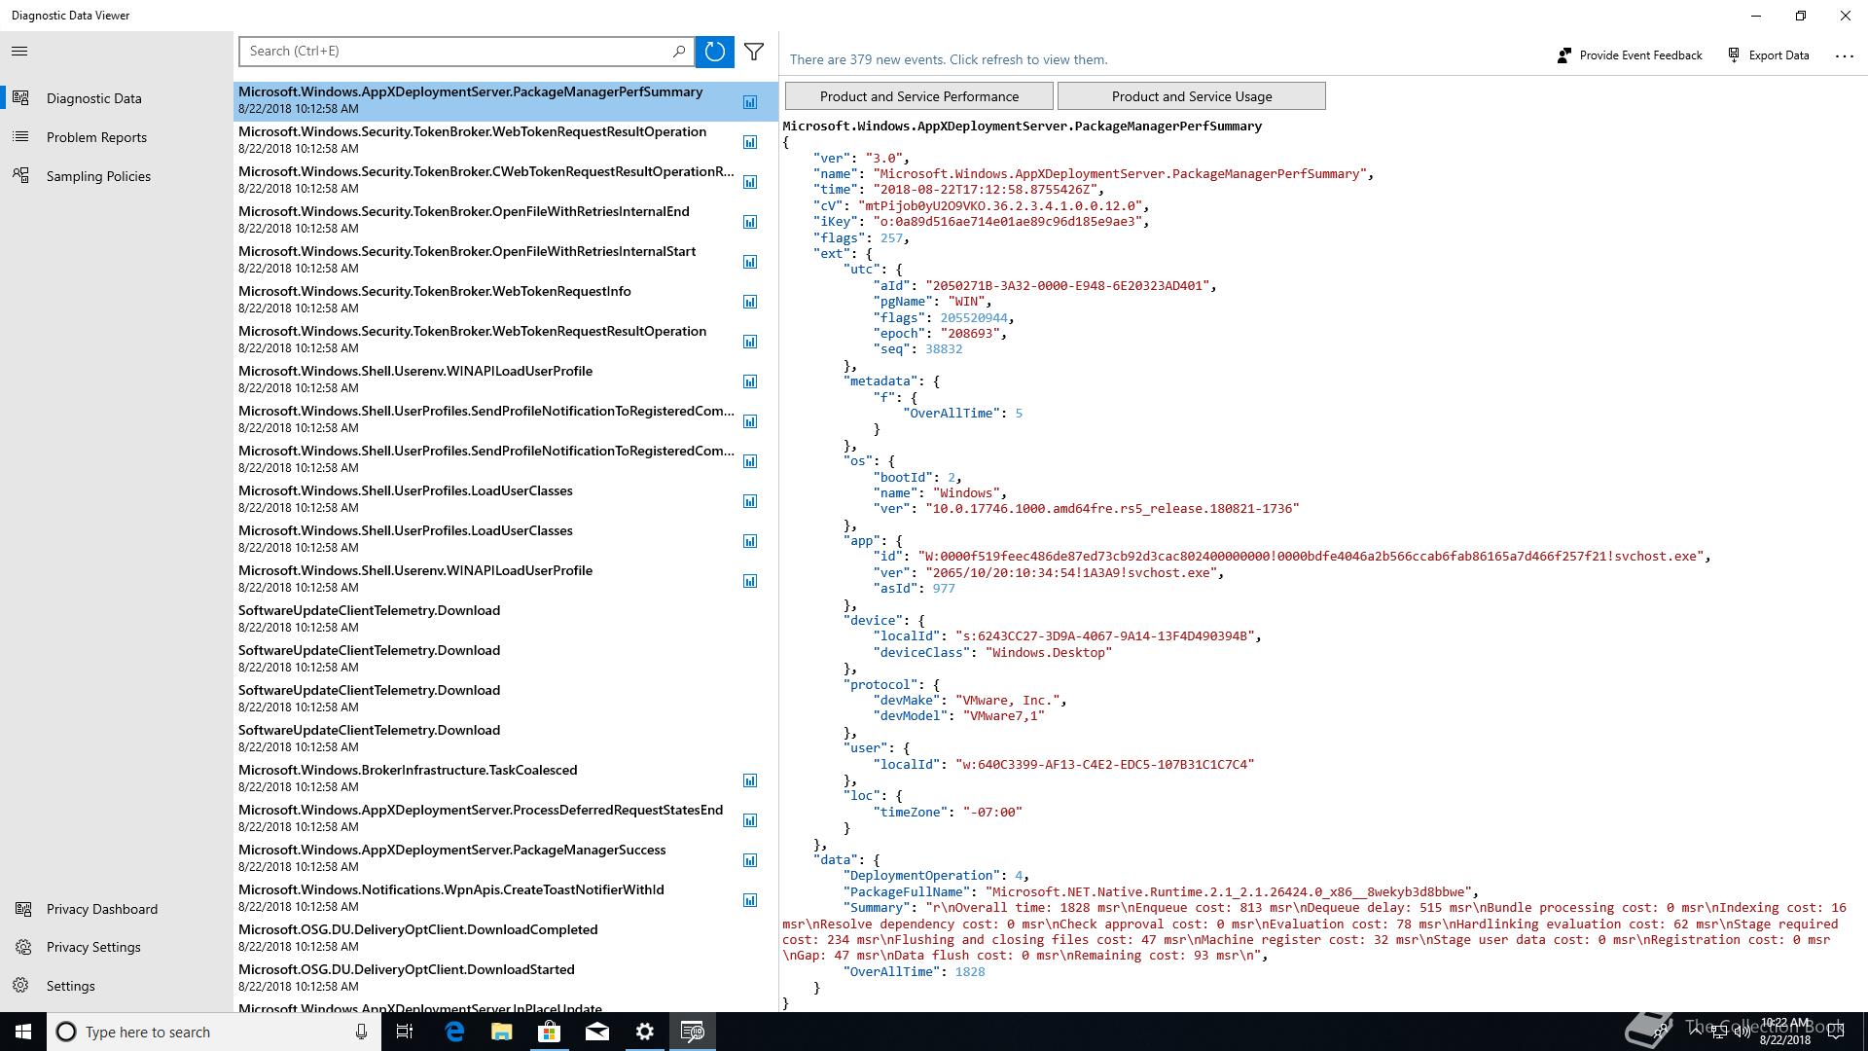This screenshot has width=1868, height=1051.
Task: Open Settings gear on taskbar
Action: pyautogui.click(x=645, y=1032)
